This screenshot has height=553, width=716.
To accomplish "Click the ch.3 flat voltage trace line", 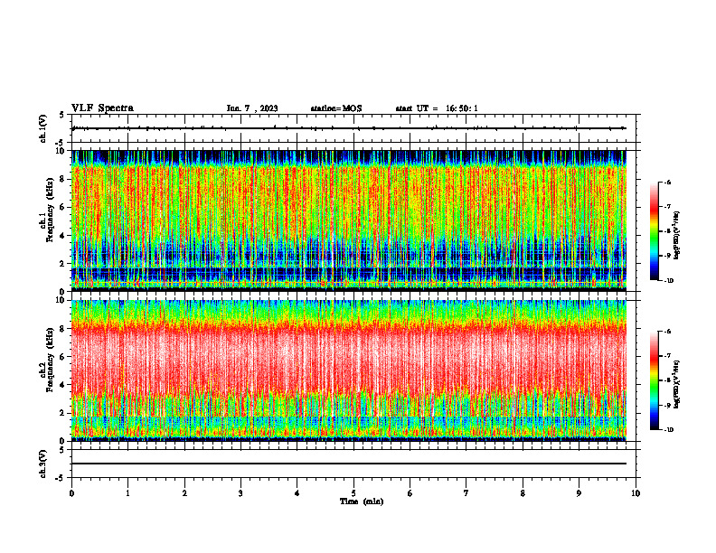I will 349,464.
